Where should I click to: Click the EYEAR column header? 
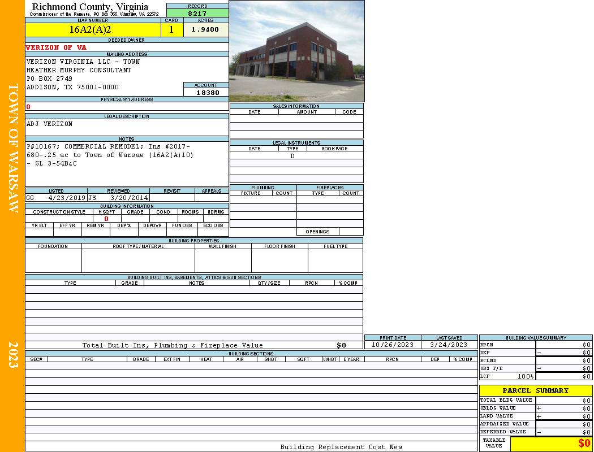pyautogui.click(x=351, y=359)
